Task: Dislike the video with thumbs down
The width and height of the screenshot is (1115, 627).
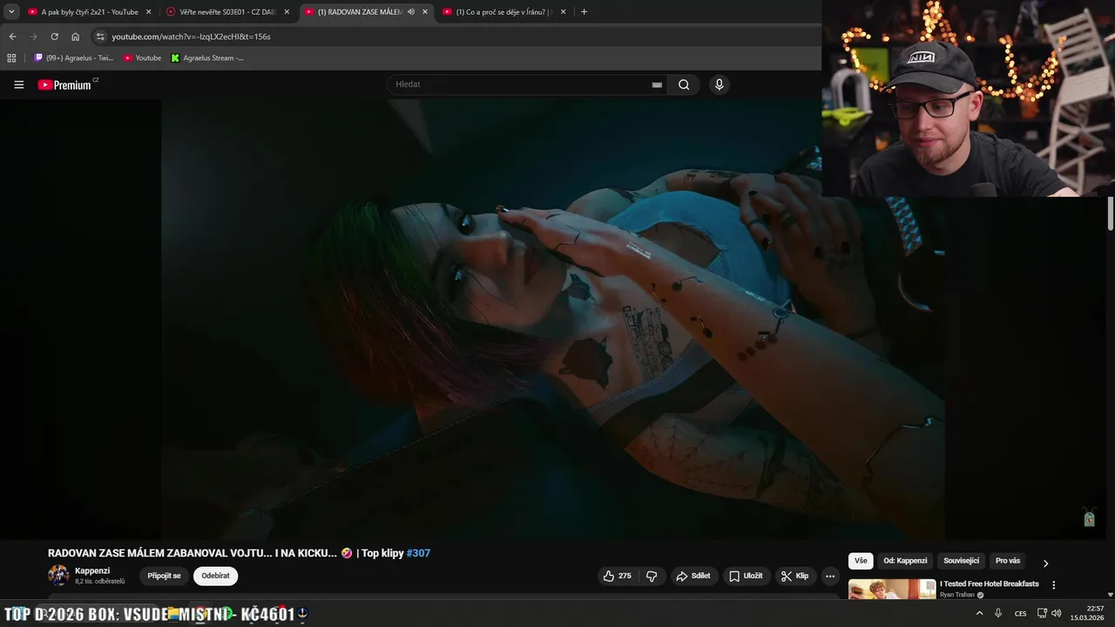Action: coord(652,576)
